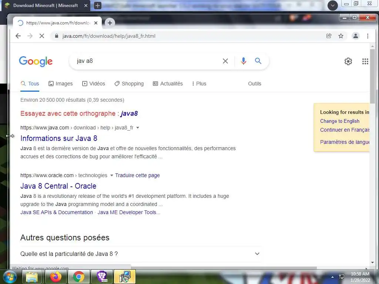Viewport: 379px width, 284px height.
Task: Click into the Google search input
Action: click(147, 61)
